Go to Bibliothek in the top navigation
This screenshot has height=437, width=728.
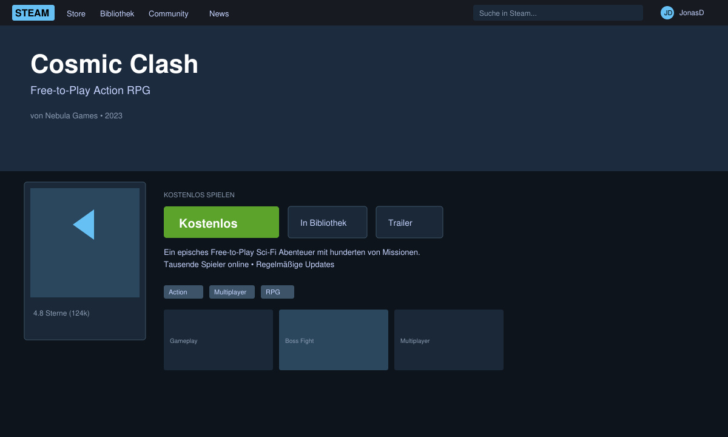[117, 13]
